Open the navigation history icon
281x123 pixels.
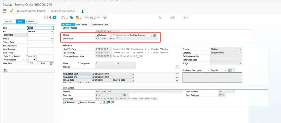[x=91, y=17]
